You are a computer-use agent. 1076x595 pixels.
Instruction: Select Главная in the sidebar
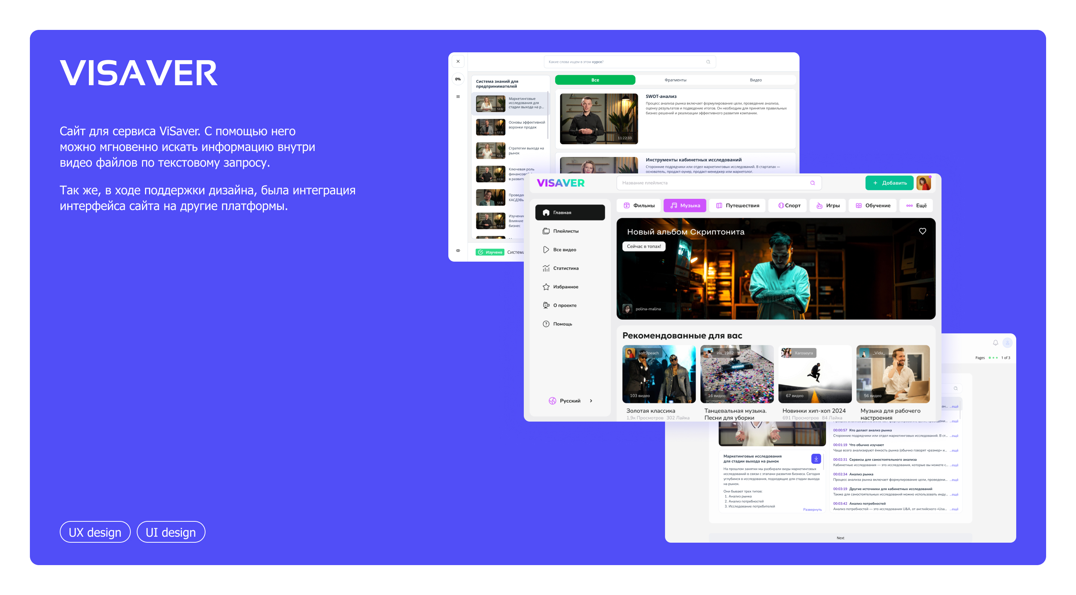[x=570, y=212]
